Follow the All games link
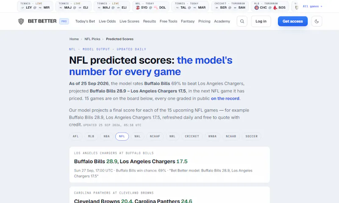This screenshot has width=339, height=203. pyautogui.click(x=312, y=6)
